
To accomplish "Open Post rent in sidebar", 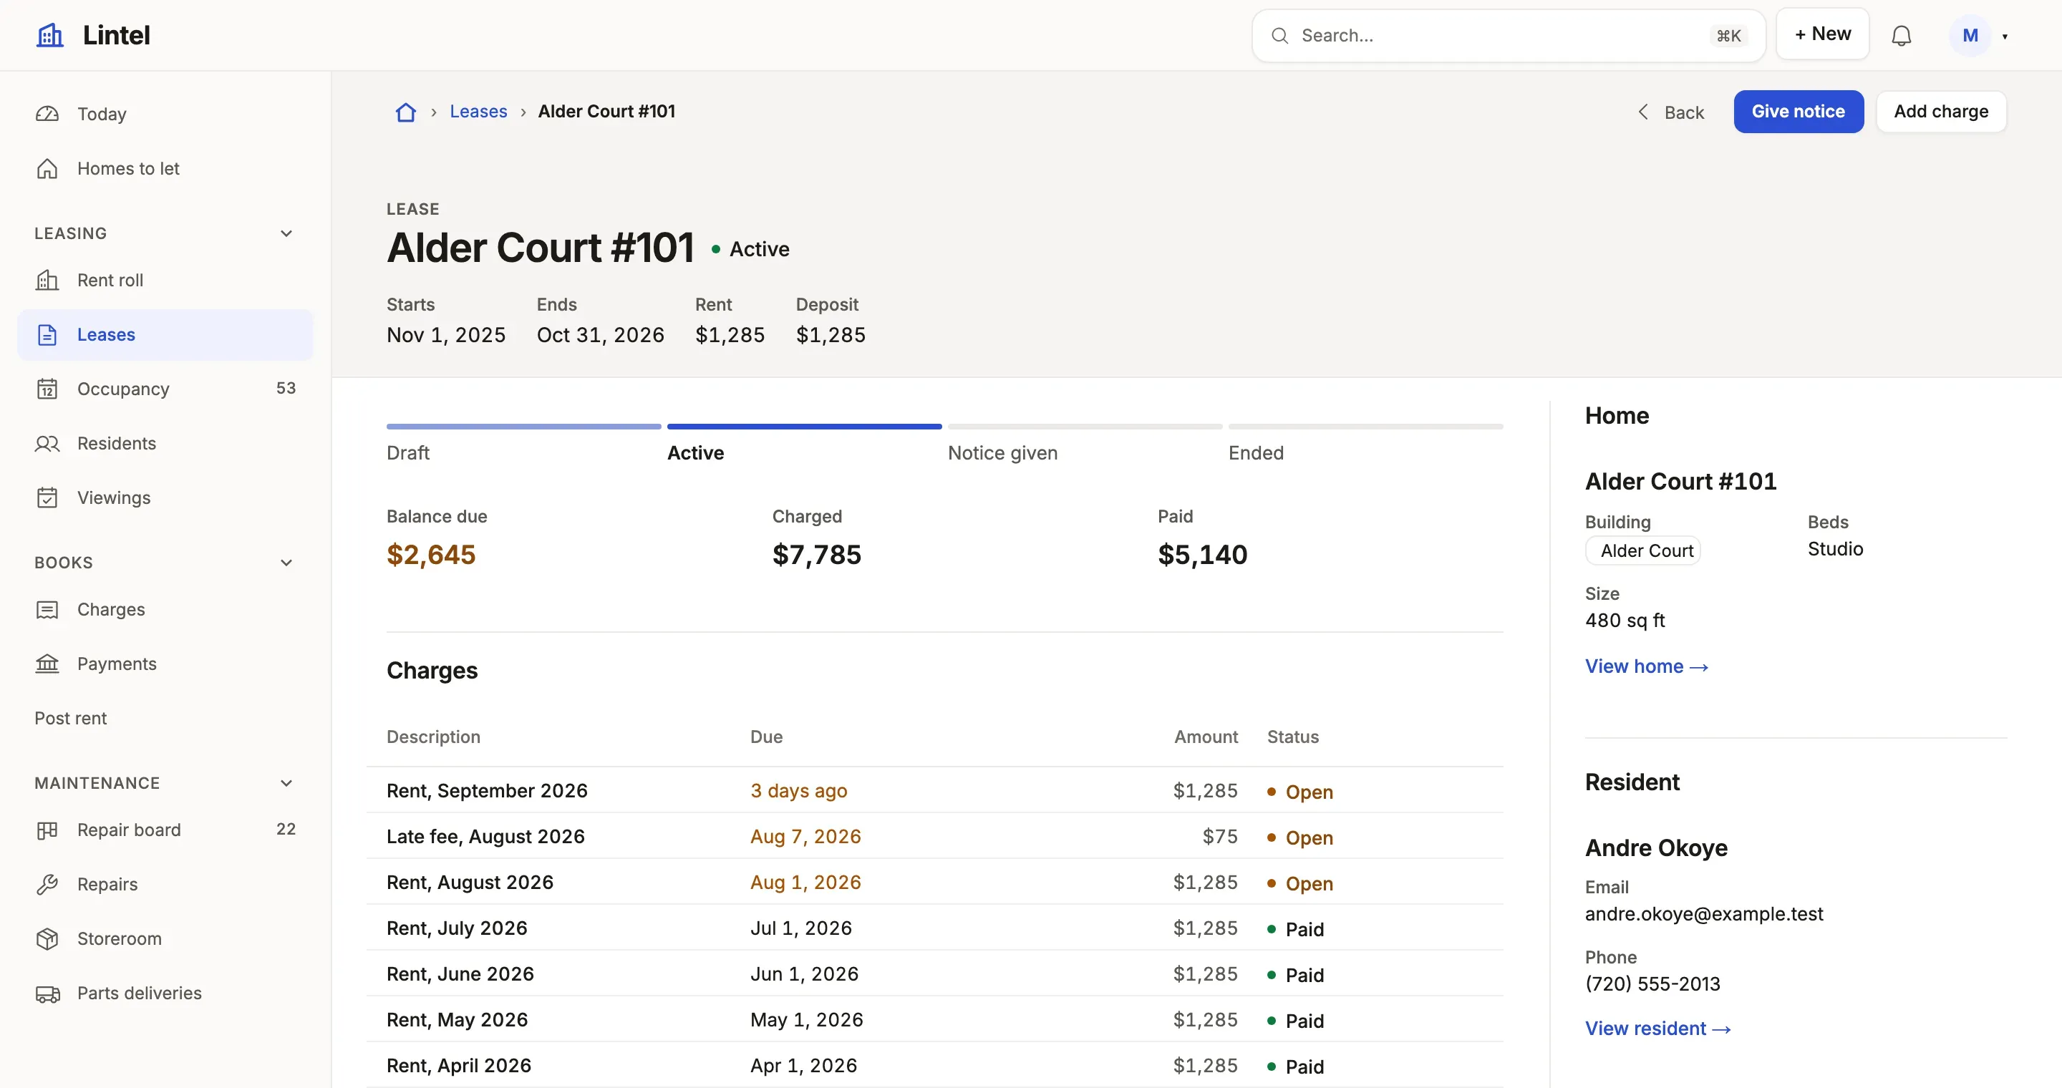I will point(70,719).
